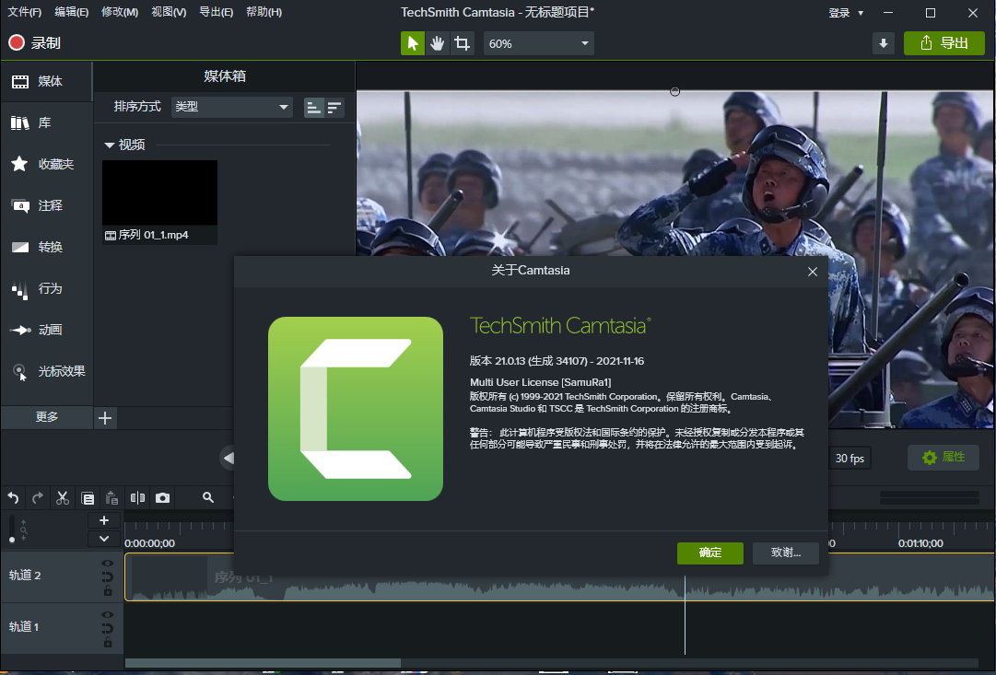This screenshot has height=675, width=996.
Task: Open the 编辑(E) menu
Action: point(71,12)
